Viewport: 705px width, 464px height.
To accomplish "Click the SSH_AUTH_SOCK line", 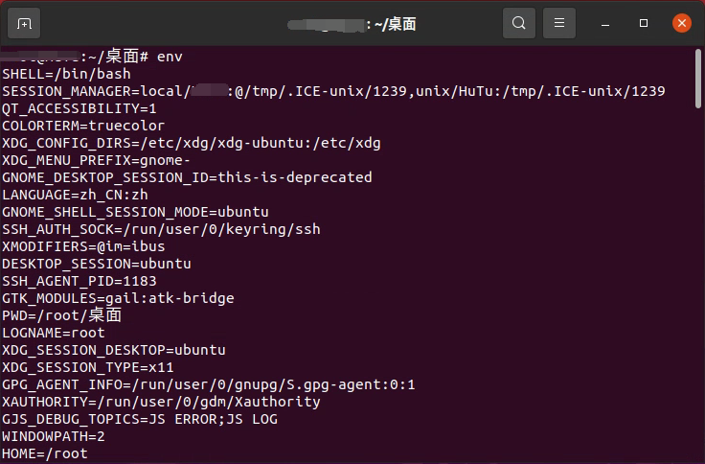I will tap(161, 229).
